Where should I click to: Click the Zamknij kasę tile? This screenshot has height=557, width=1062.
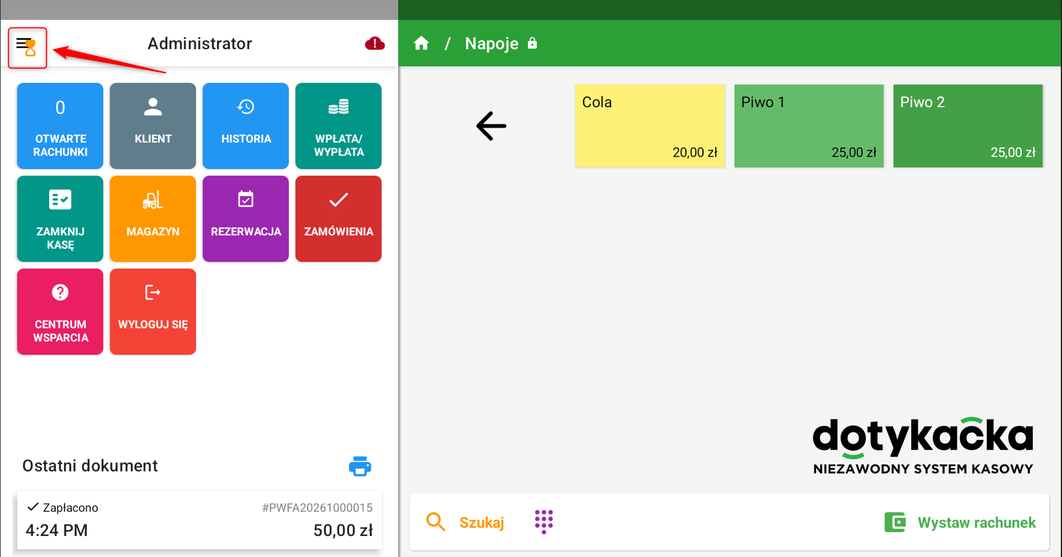coord(60,219)
